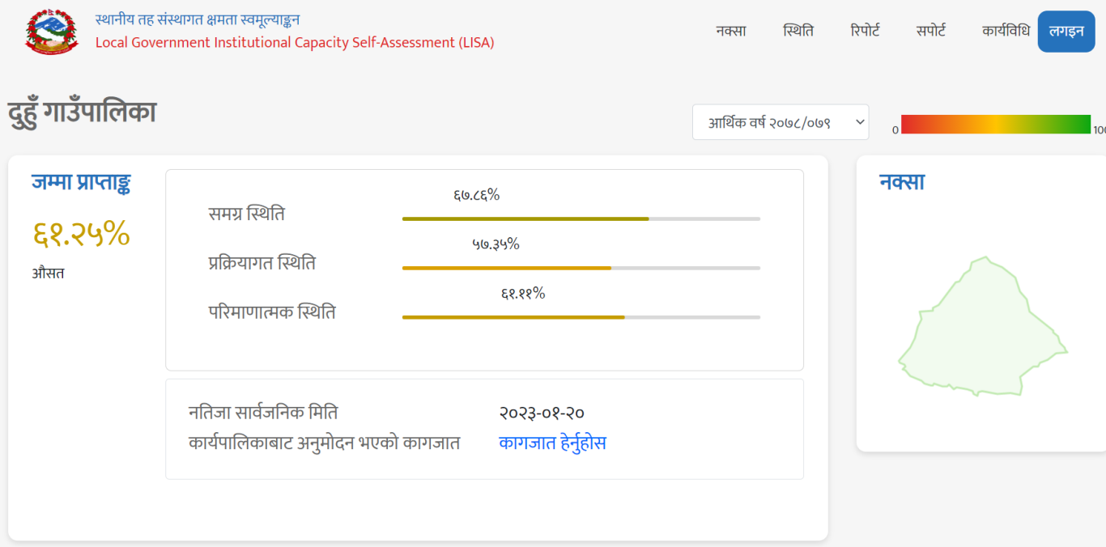Click the समग्र स्थिति progress bar
This screenshot has width=1106, height=547.
[581, 218]
